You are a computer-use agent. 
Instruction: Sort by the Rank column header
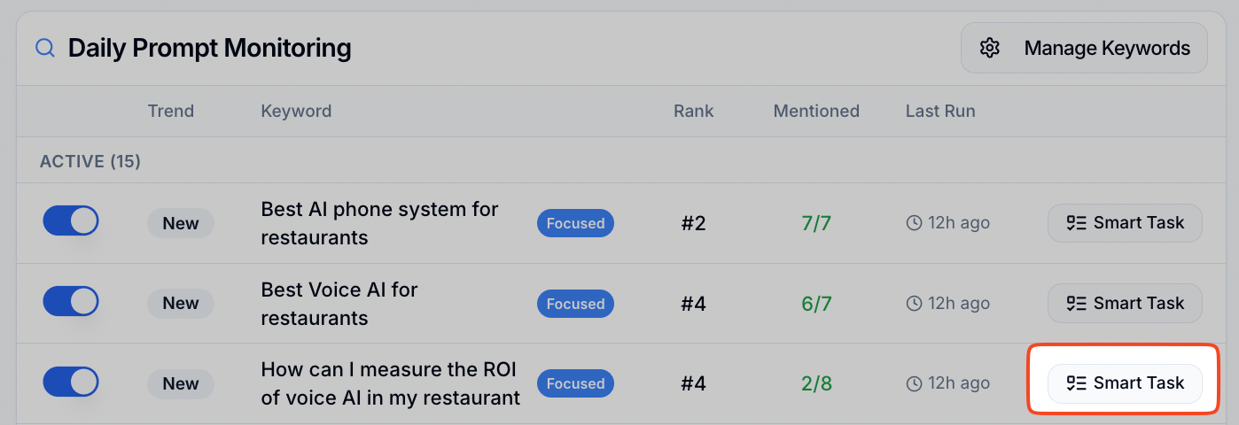click(693, 112)
